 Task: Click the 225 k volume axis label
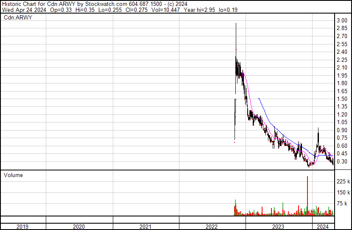(x=343, y=181)
